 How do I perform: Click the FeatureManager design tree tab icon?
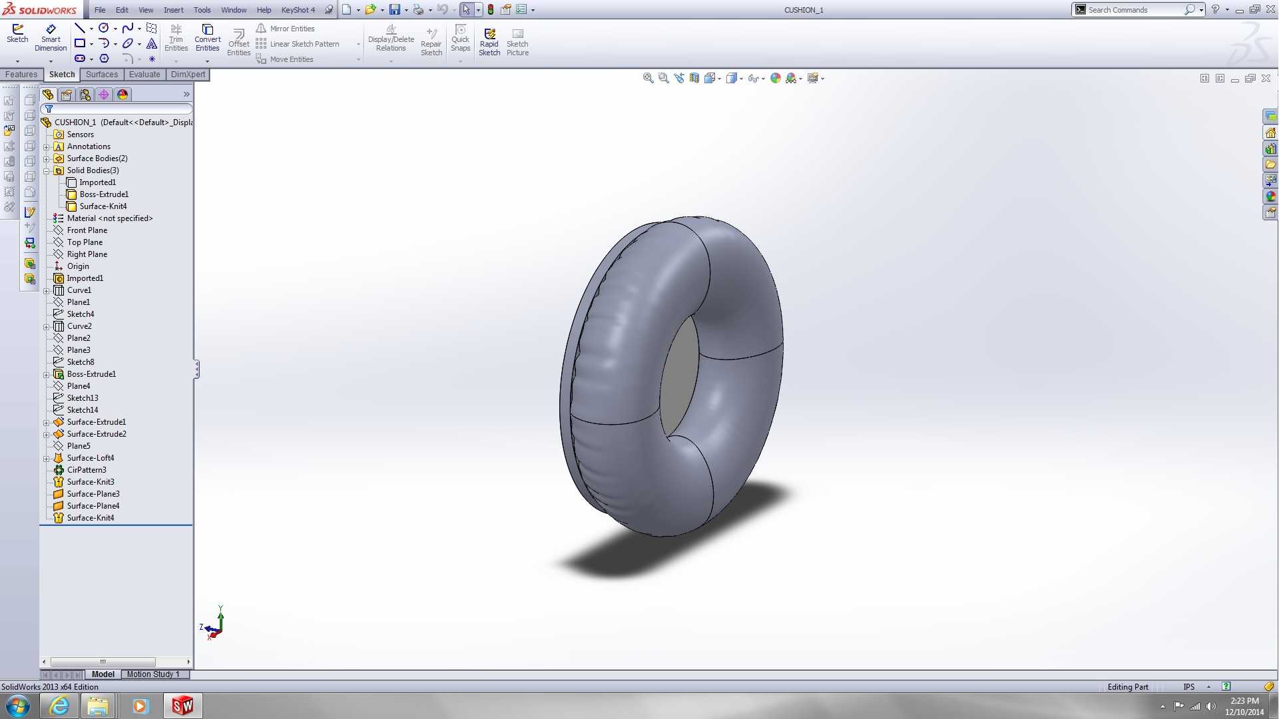tap(48, 95)
